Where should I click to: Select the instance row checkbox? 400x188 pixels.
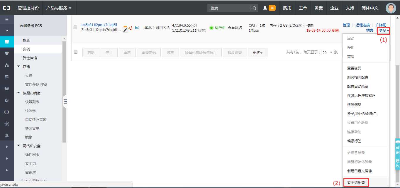75,27
